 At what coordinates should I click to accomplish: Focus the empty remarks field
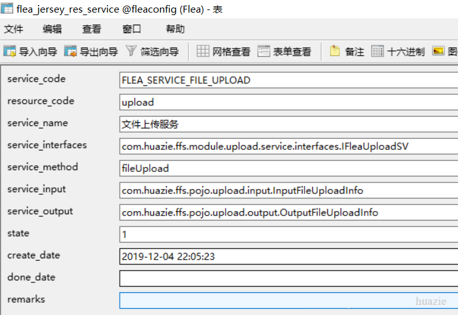point(289,301)
